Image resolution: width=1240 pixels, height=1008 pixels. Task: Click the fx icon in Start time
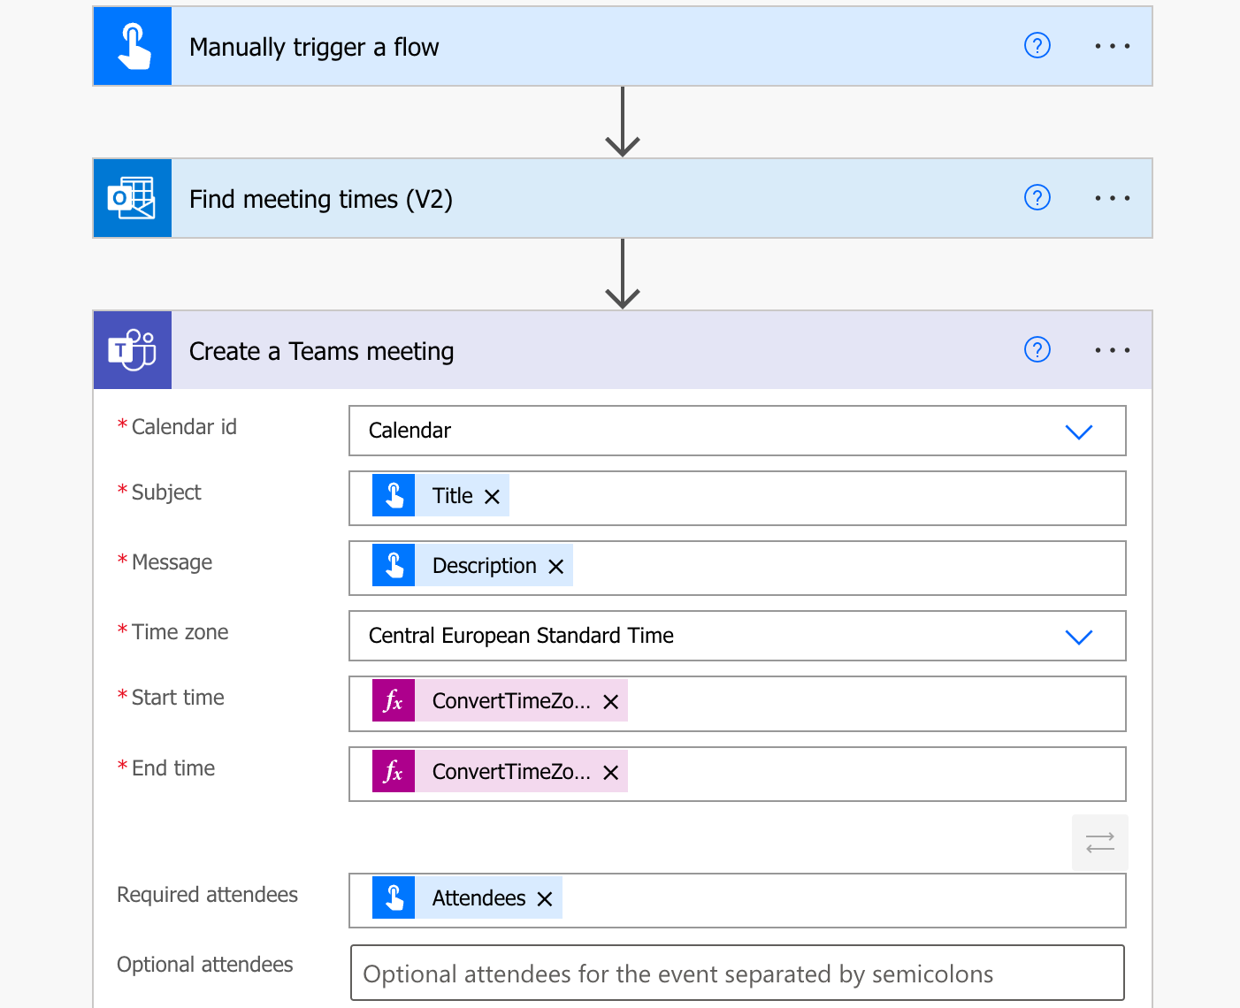[x=394, y=700]
